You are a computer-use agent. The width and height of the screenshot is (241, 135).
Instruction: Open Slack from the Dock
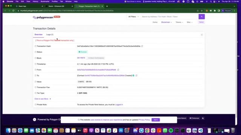(x=153, y=130)
